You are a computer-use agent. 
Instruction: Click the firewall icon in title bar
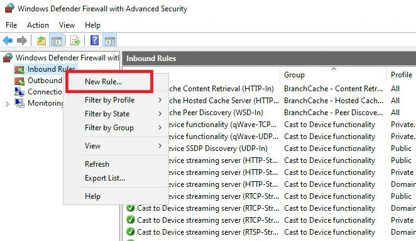(x=9, y=9)
